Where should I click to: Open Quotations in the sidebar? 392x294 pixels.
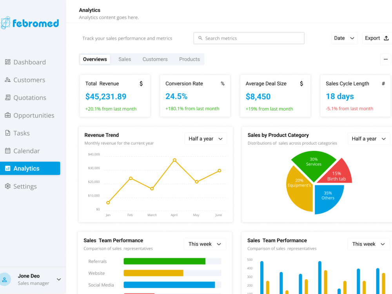pos(30,98)
